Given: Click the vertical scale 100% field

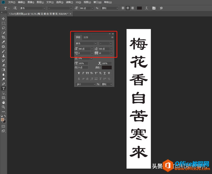Looking at the screenshot, I should pyautogui.click(x=83, y=63).
